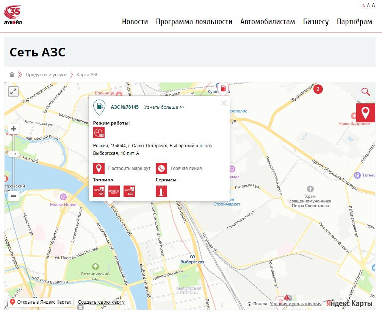Select the ЭКТО 92 fuel icon
Image resolution: width=382 pixels, height=312 pixels.
pyautogui.click(x=99, y=191)
